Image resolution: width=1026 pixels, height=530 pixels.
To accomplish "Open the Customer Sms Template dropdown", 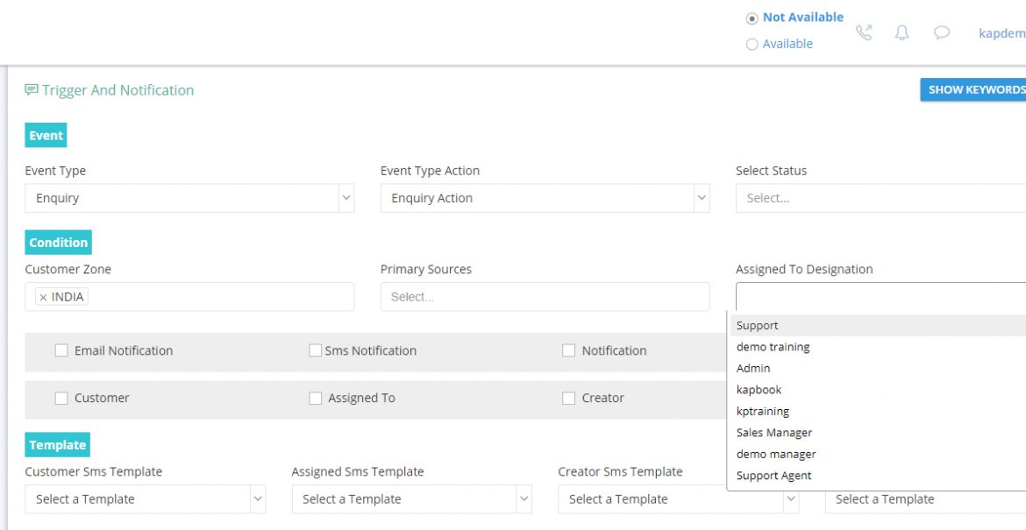I will click(x=146, y=499).
